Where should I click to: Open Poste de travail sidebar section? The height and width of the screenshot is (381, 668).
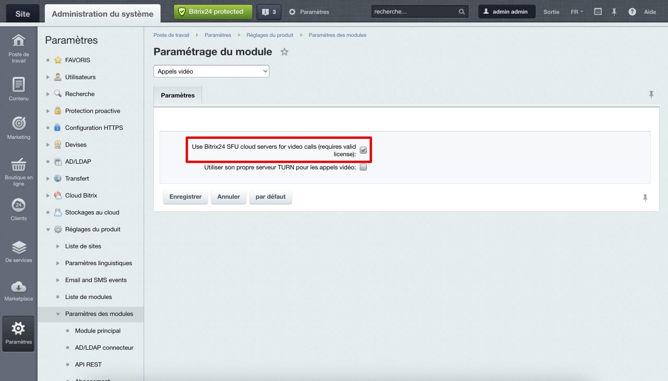[18, 49]
